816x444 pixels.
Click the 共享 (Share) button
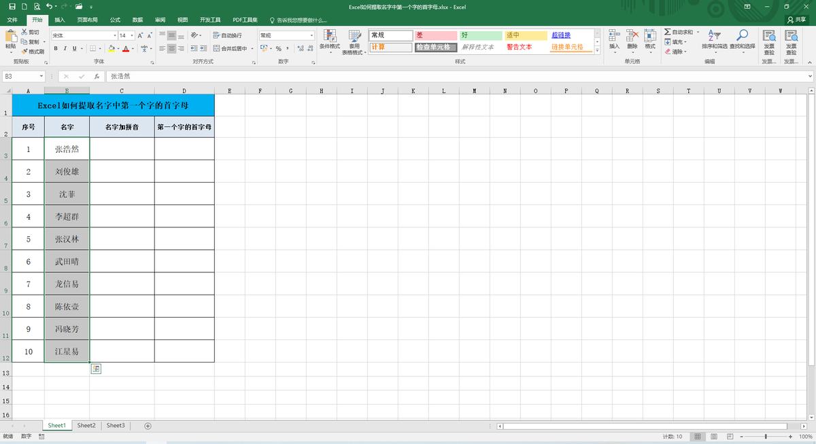click(796, 20)
